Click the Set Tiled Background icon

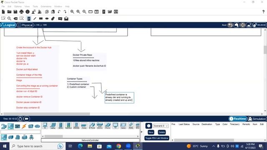pos(249,25)
